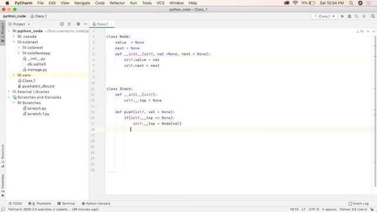This screenshot has width=377, height=212.
Task: Click python_code breadcrumb
Action: (14, 16)
